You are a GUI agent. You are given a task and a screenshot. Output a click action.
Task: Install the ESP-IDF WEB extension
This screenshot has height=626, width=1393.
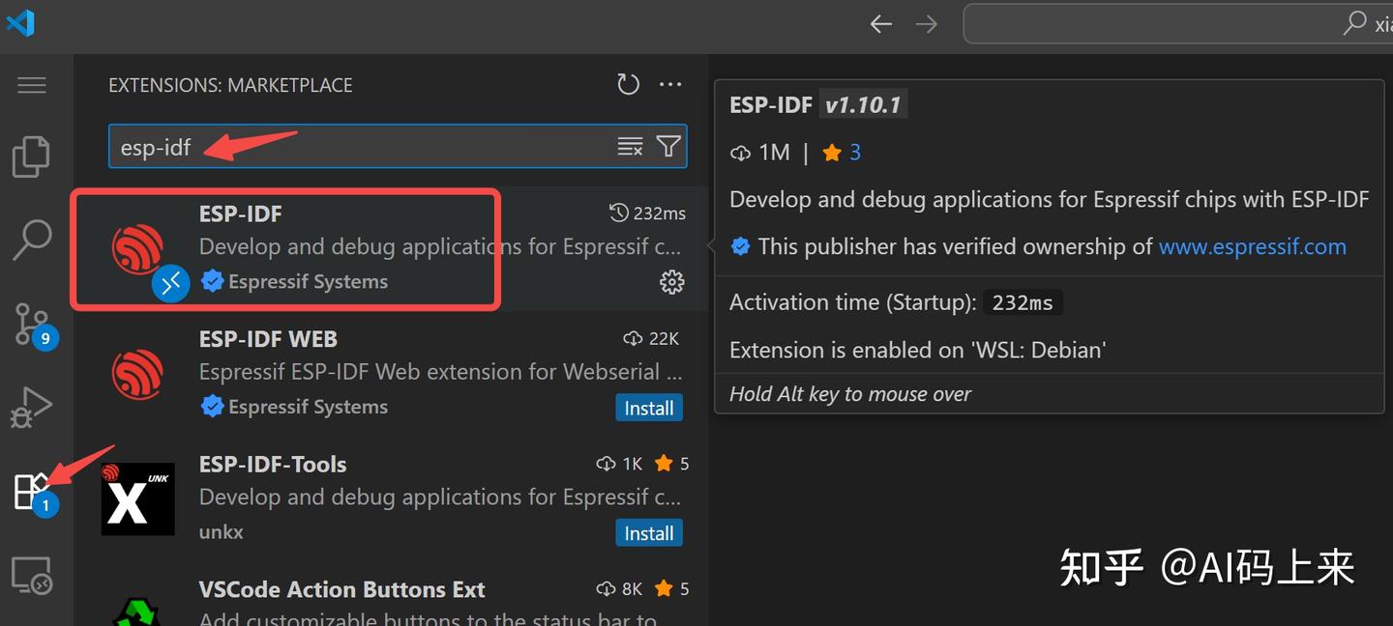click(649, 408)
